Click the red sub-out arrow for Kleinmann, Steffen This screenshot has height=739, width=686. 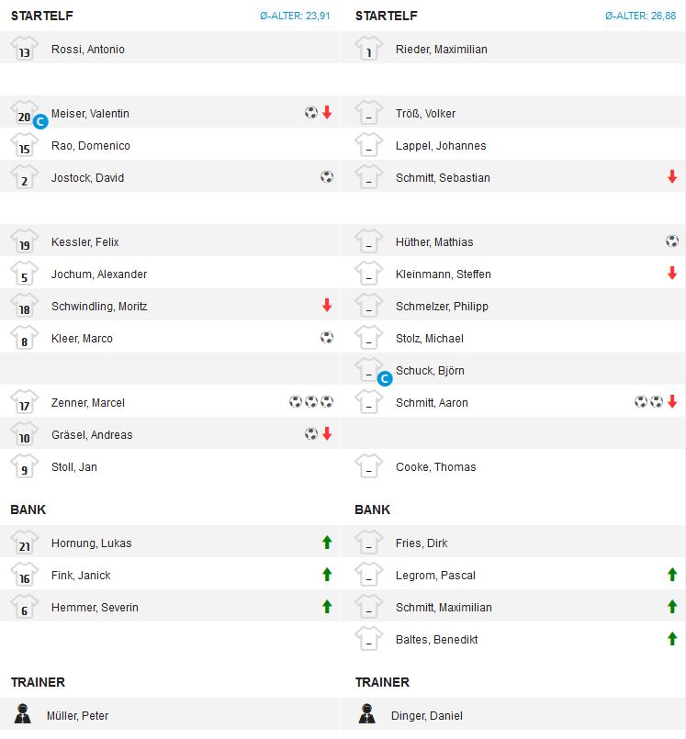point(671,274)
